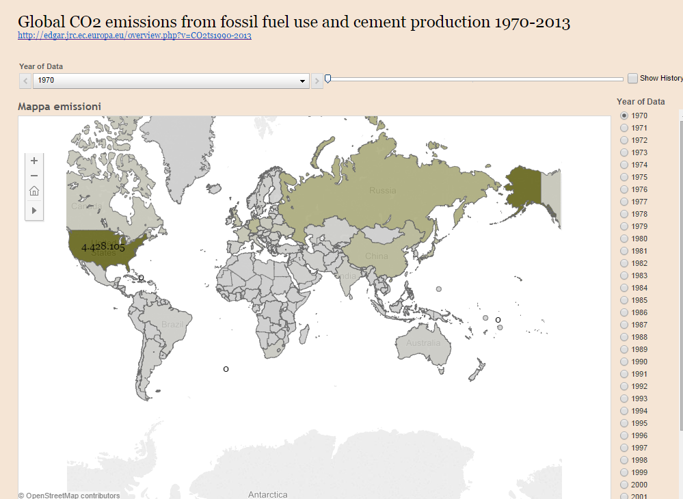Image resolution: width=683 pixels, height=499 pixels.
Task: Select China on the emissions map
Action: point(376,256)
